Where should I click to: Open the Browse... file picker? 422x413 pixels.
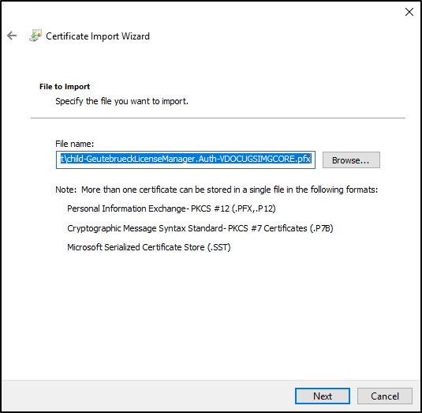[x=351, y=160]
